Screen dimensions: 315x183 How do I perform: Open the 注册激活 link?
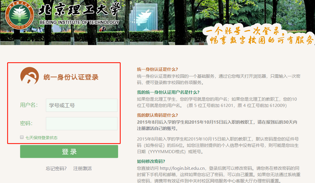tap(83, 168)
